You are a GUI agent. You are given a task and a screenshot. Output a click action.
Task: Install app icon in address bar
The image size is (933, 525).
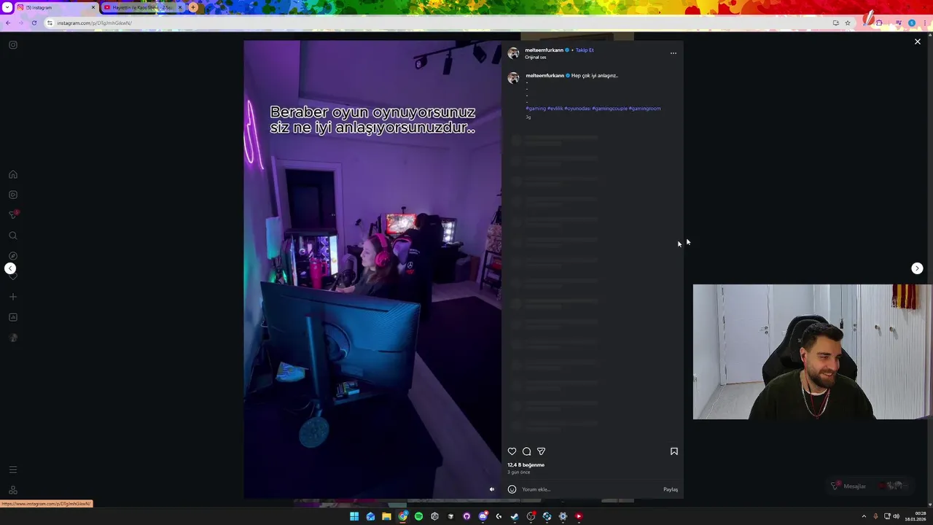click(x=835, y=23)
